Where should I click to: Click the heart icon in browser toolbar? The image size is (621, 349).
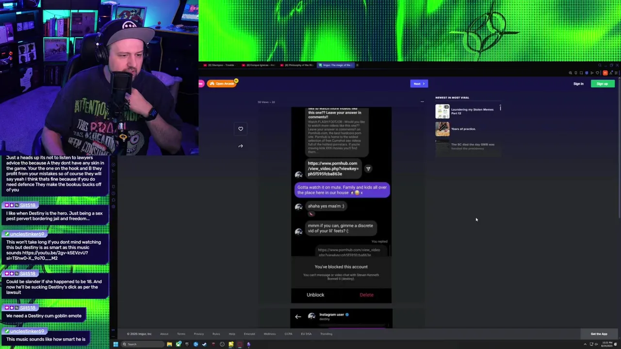pyautogui.click(x=597, y=73)
